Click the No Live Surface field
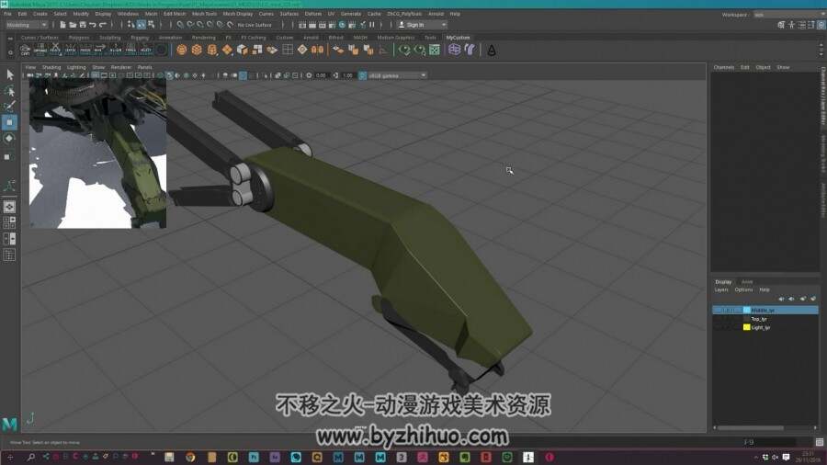The image size is (827, 465). click(x=255, y=25)
